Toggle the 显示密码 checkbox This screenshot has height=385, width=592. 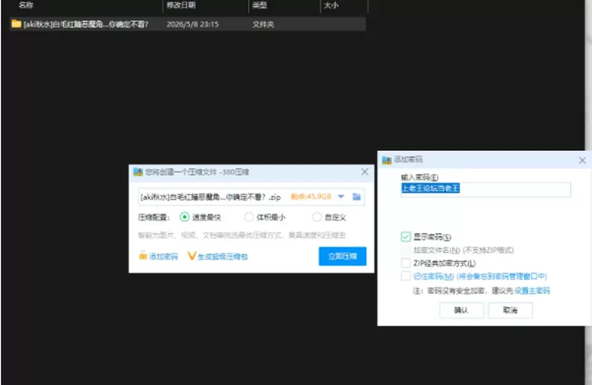pyautogui.click(x=406, y=237)
